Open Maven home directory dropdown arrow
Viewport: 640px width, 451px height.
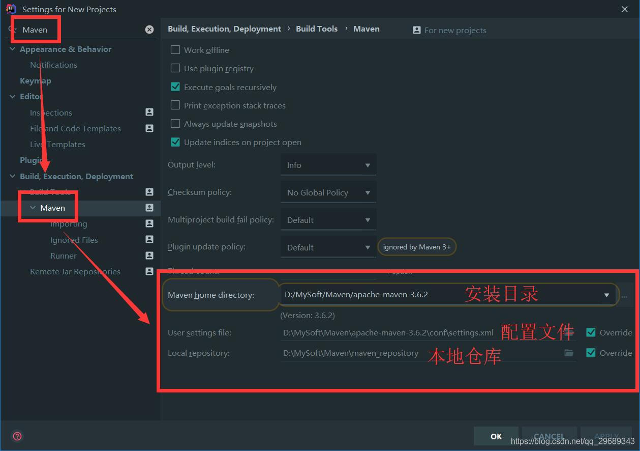click(x=606, y=295)
